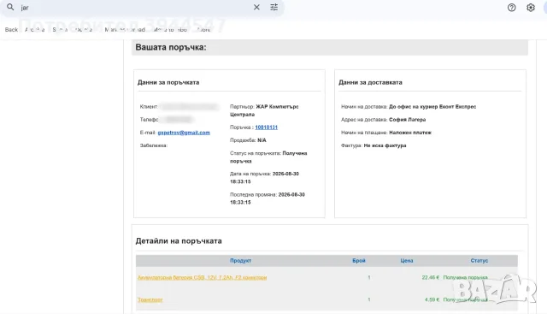The width and height of the screenshot is (547, 314).
Task: Open the CSB 12V 7.2Ah battery product link
Action: tap(202, 277)
